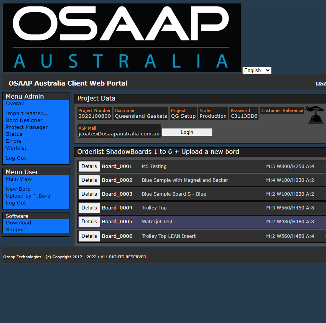Click the OSA link in the header bar
This screenshot has width=326, height=323.
(321, 83)
